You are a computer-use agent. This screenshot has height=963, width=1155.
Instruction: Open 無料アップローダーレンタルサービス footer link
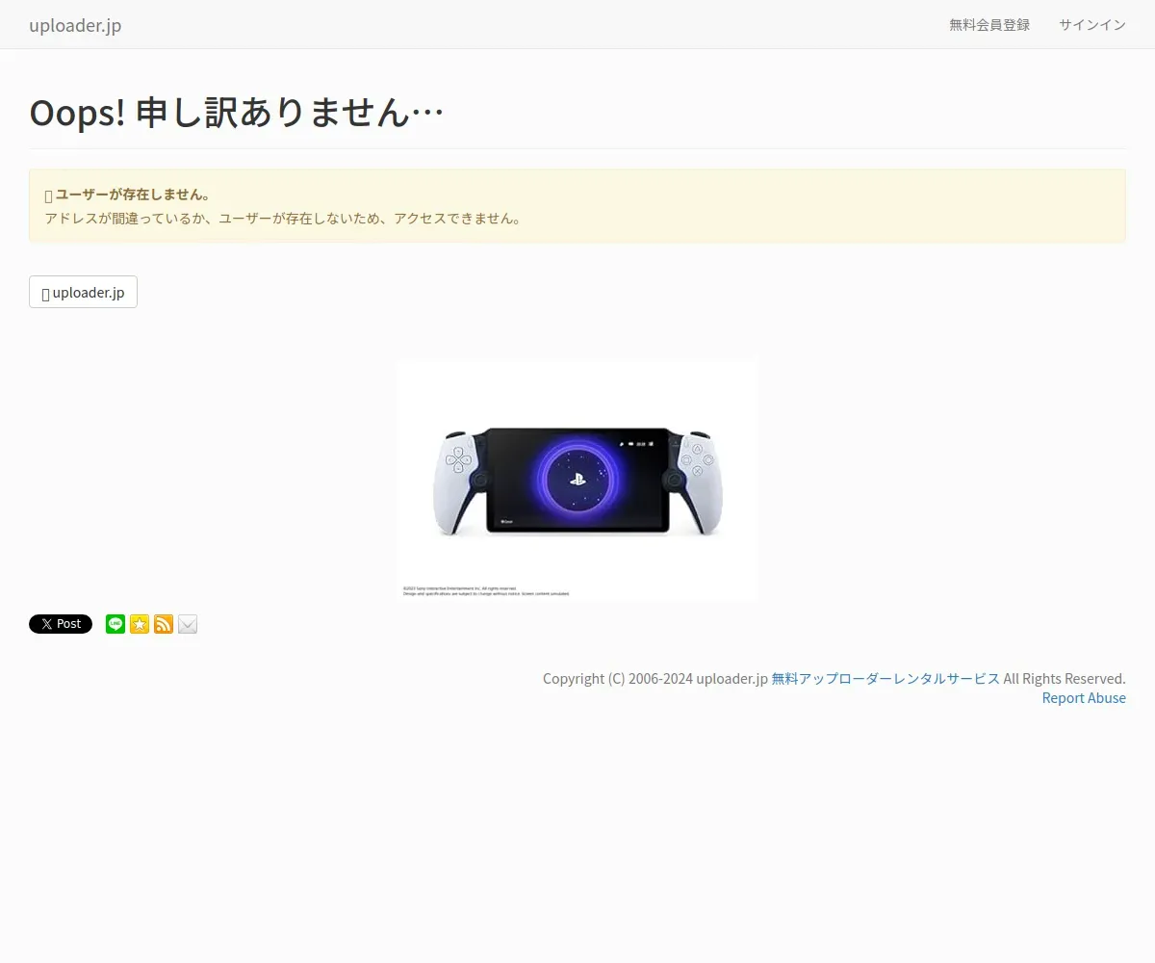pos(885,678)
